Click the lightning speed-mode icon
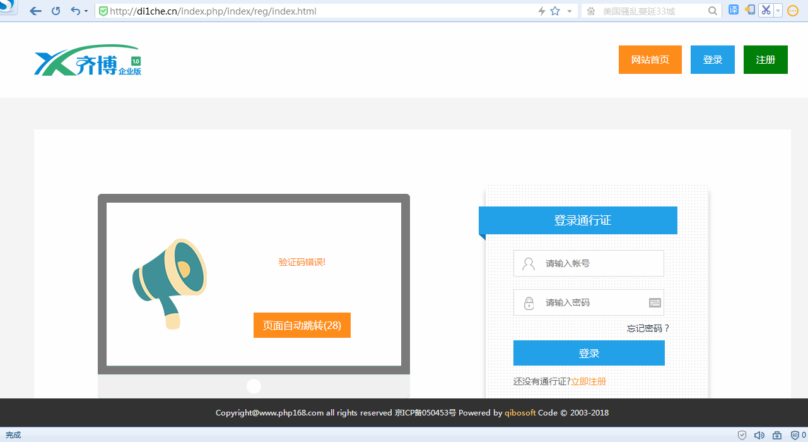 point(540,10)
